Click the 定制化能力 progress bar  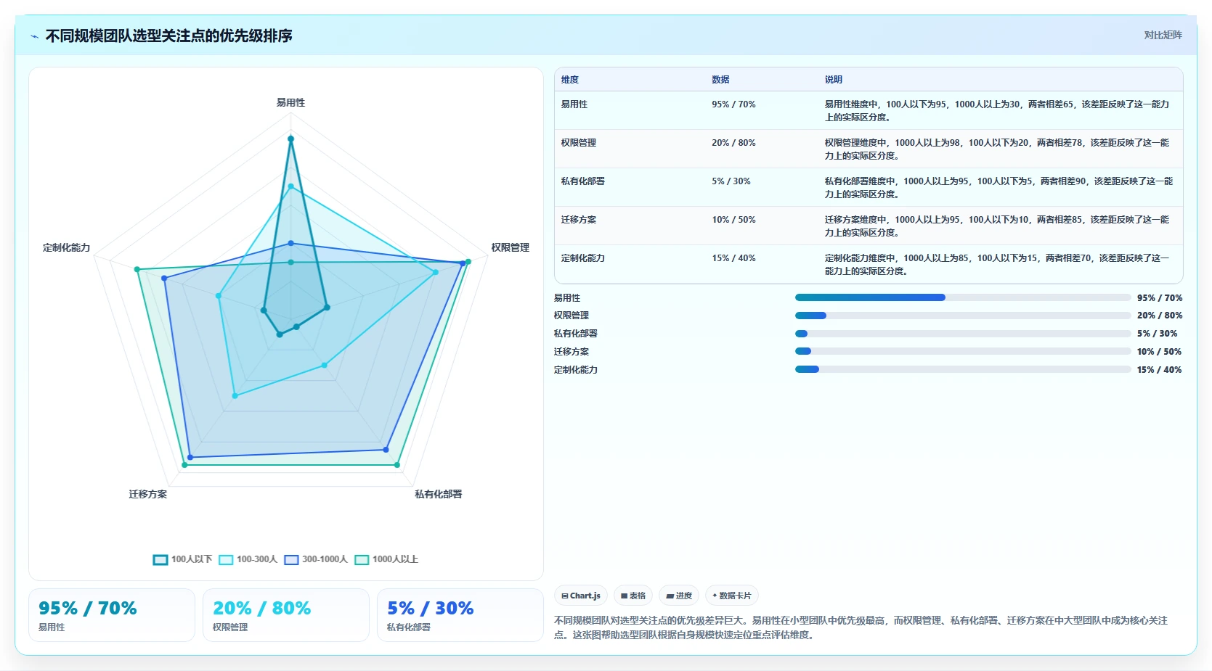pos(963,369)
